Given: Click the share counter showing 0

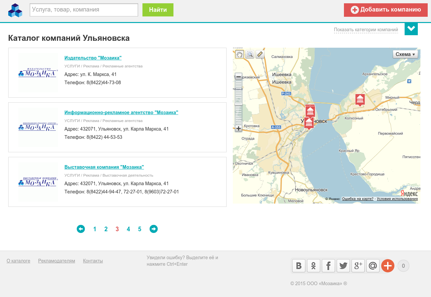Looking at the screenshot, I should click(x=403, y=266).
